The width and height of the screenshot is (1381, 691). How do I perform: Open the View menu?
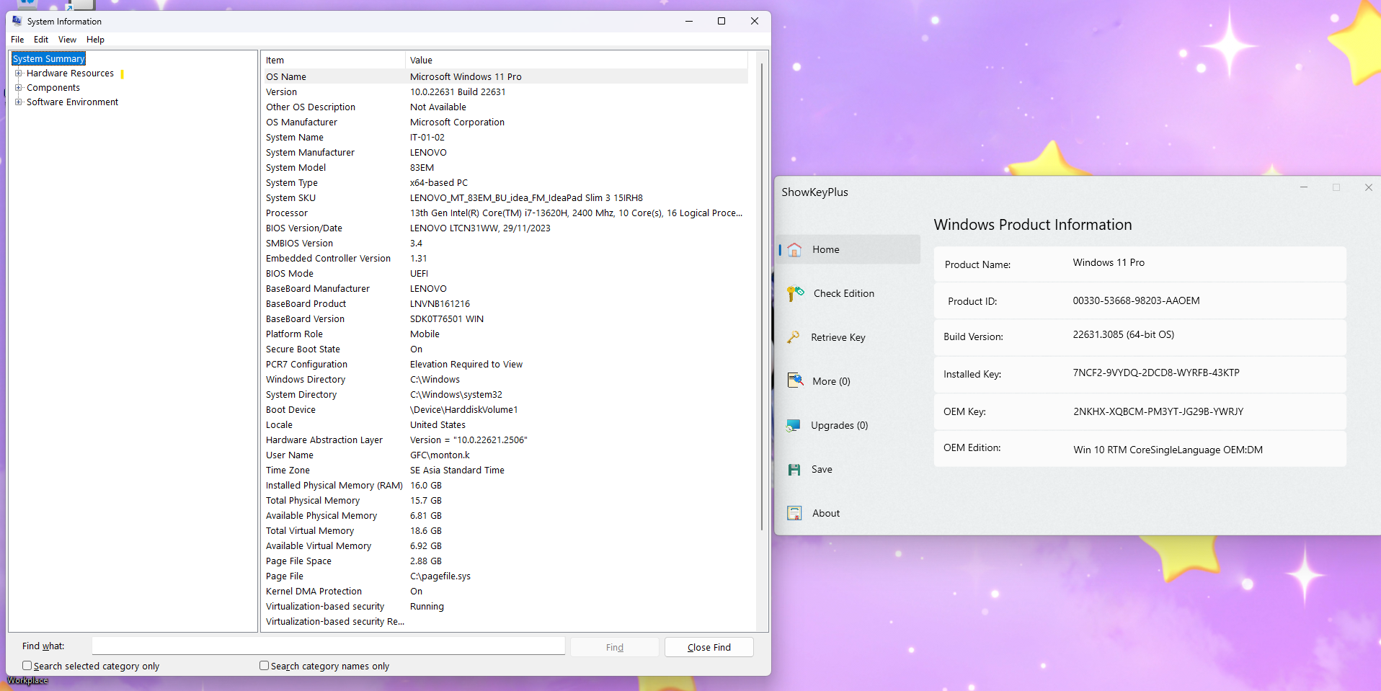tap(67, 40)
